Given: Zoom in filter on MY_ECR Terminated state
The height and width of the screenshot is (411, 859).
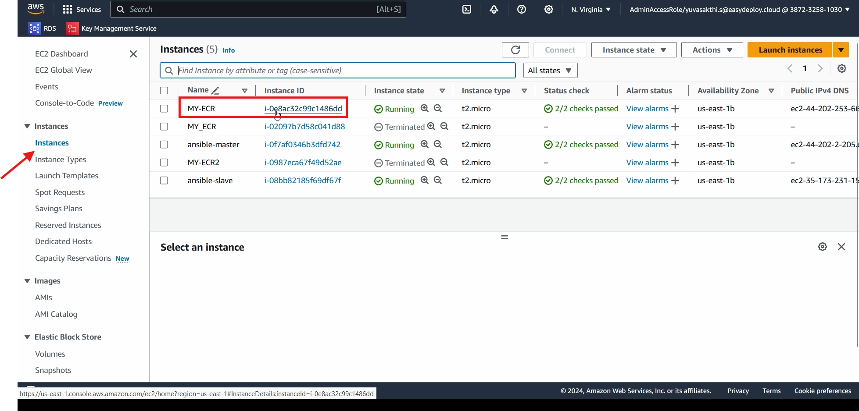Looking at the screenshot, I should [431, 126].
